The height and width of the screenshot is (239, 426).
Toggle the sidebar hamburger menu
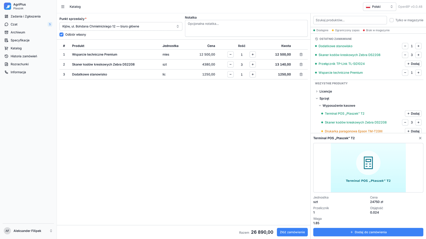(63, 7)
